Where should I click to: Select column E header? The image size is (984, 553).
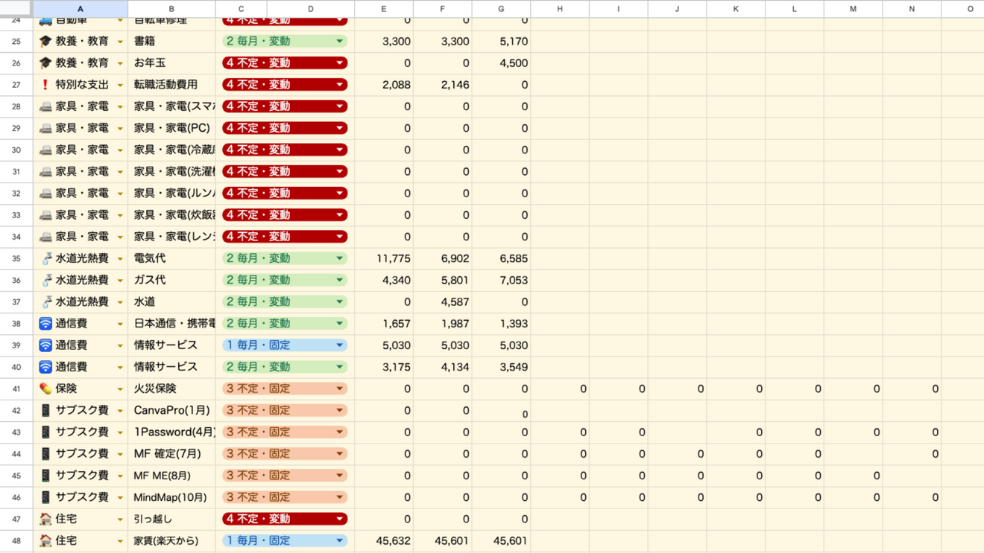pyautogui.click(x=384, y=9)
